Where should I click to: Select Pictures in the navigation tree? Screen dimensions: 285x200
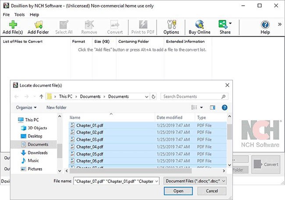click(32, 169)
